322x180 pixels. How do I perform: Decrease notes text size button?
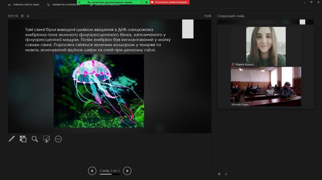coord(226,174)
